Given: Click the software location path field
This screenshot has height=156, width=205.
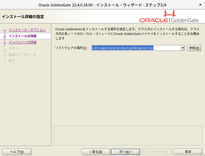Looking at the screenshot, I should tap(136, 48).
